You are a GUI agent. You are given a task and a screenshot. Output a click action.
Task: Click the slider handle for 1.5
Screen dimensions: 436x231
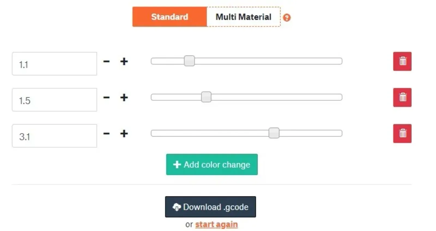pos(206,97)
